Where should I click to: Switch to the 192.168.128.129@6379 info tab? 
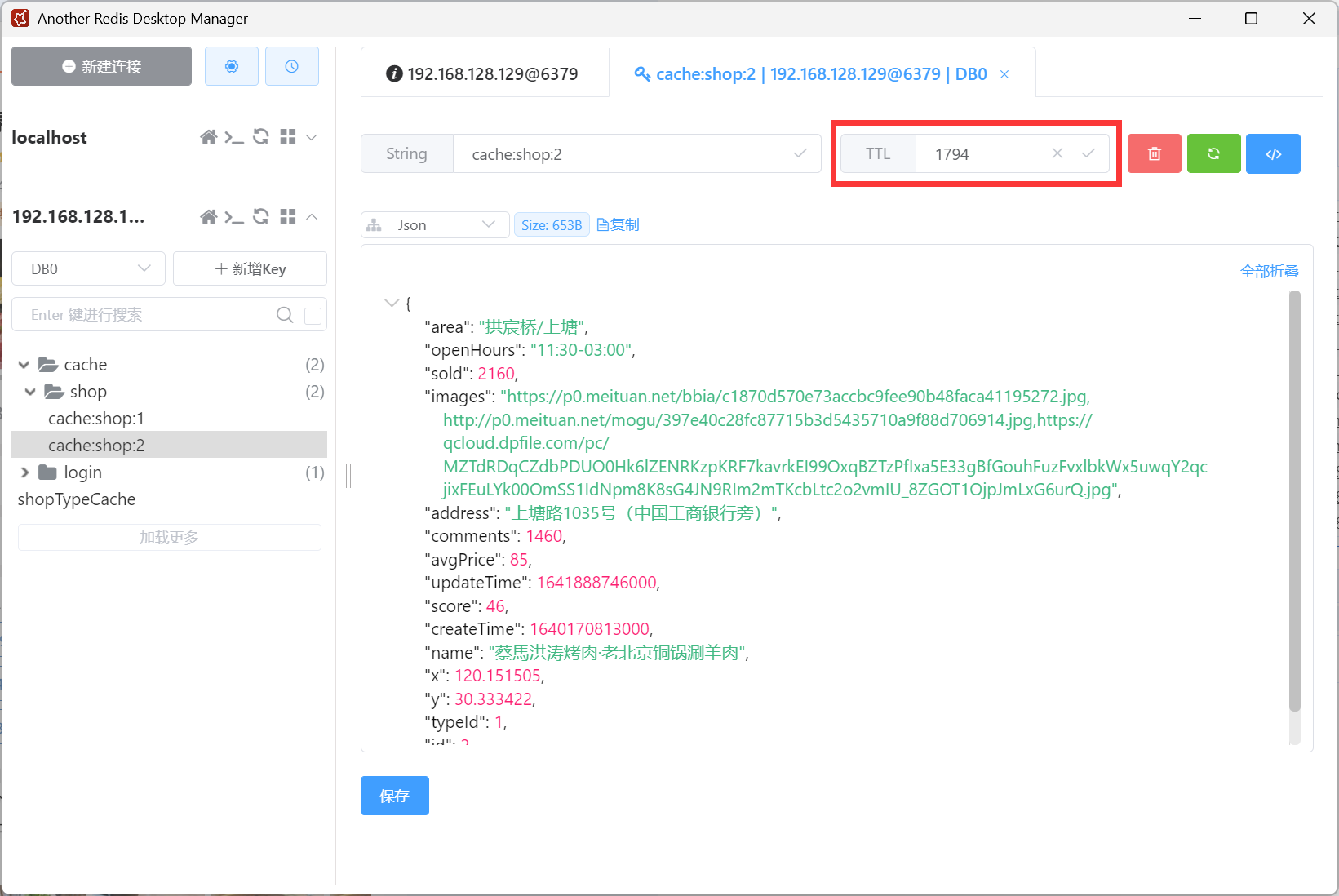click(484, 74)
